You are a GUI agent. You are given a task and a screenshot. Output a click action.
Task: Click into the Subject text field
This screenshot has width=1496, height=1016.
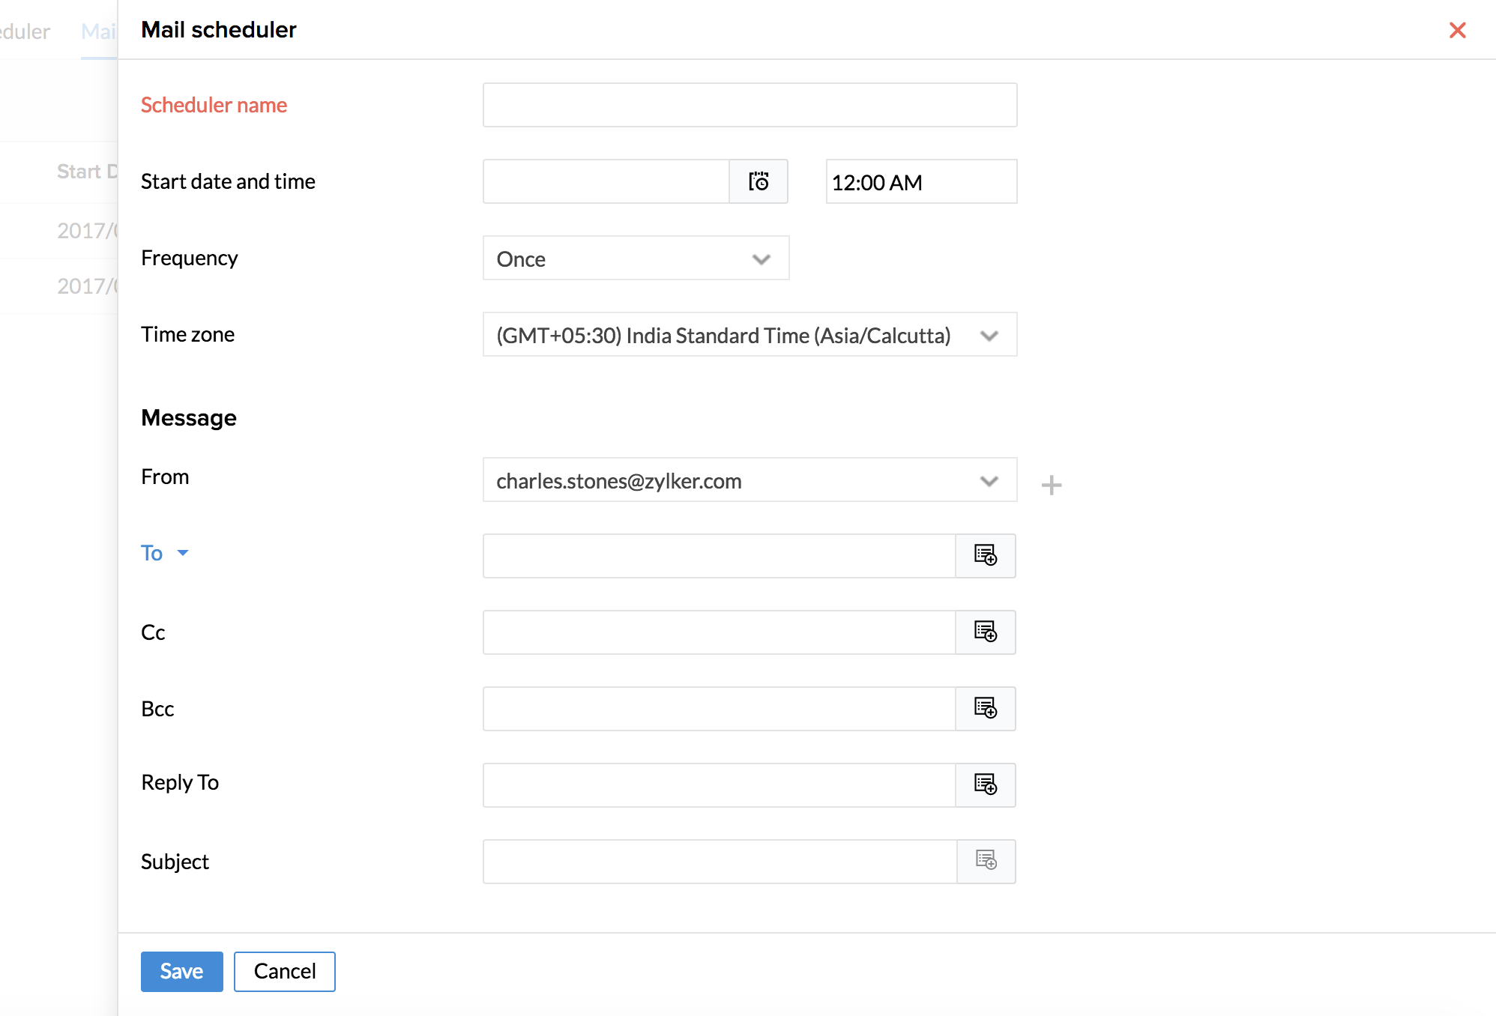pos(720,862)
